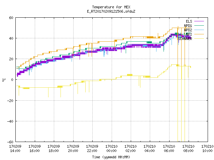This screenshot has width=214, height=160.
Task: Click the y-axis label -40
Action: click(10, 121)
